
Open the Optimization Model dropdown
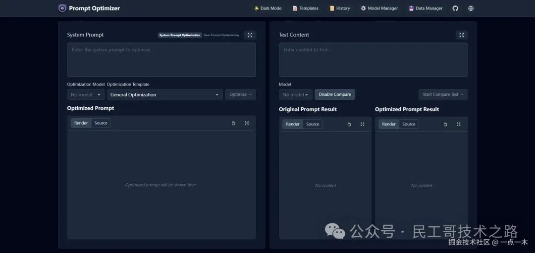pos(86,95)
